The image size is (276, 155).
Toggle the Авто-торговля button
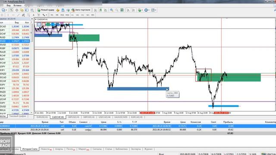click(x=81, y=10)
